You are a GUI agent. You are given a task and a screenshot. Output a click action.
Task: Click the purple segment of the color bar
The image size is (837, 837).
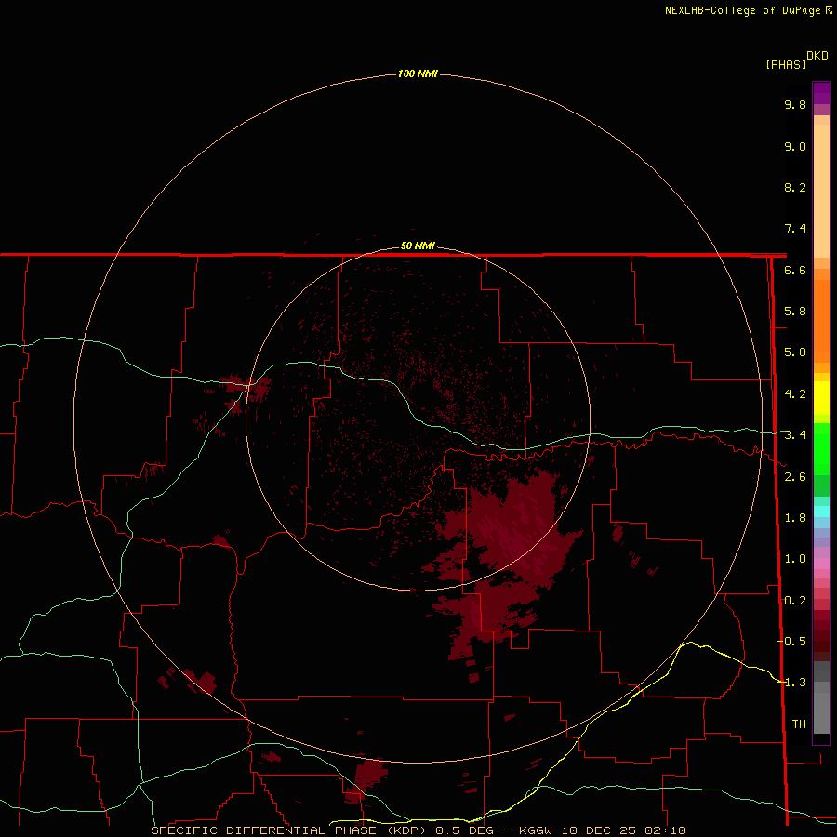(821, 93)
